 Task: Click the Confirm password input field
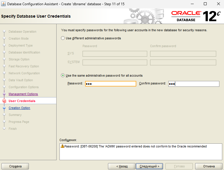194,84
